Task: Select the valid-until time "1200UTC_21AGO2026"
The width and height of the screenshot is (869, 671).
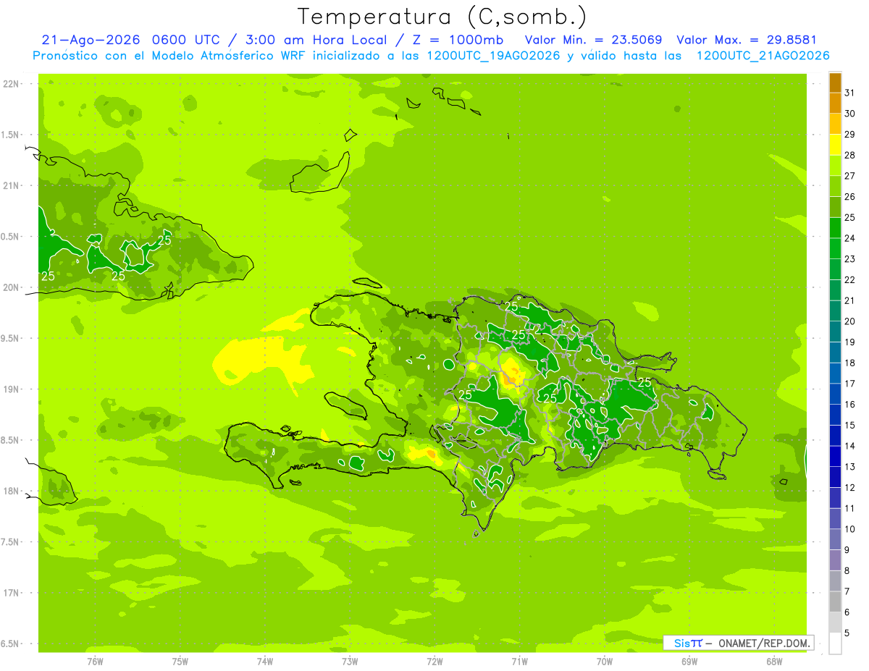Action: [x=763, y=56]
